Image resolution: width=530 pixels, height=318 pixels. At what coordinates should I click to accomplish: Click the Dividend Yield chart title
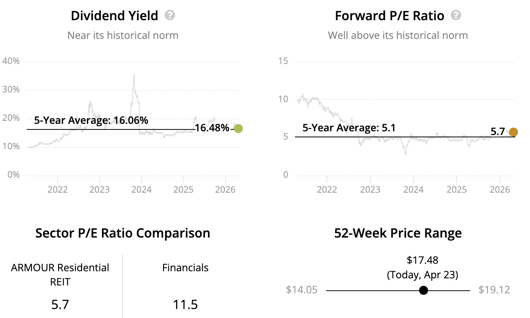pos(114,16)
